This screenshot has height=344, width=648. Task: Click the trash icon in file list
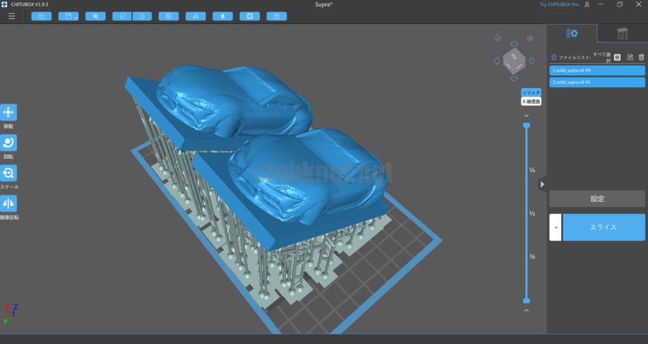641,58
